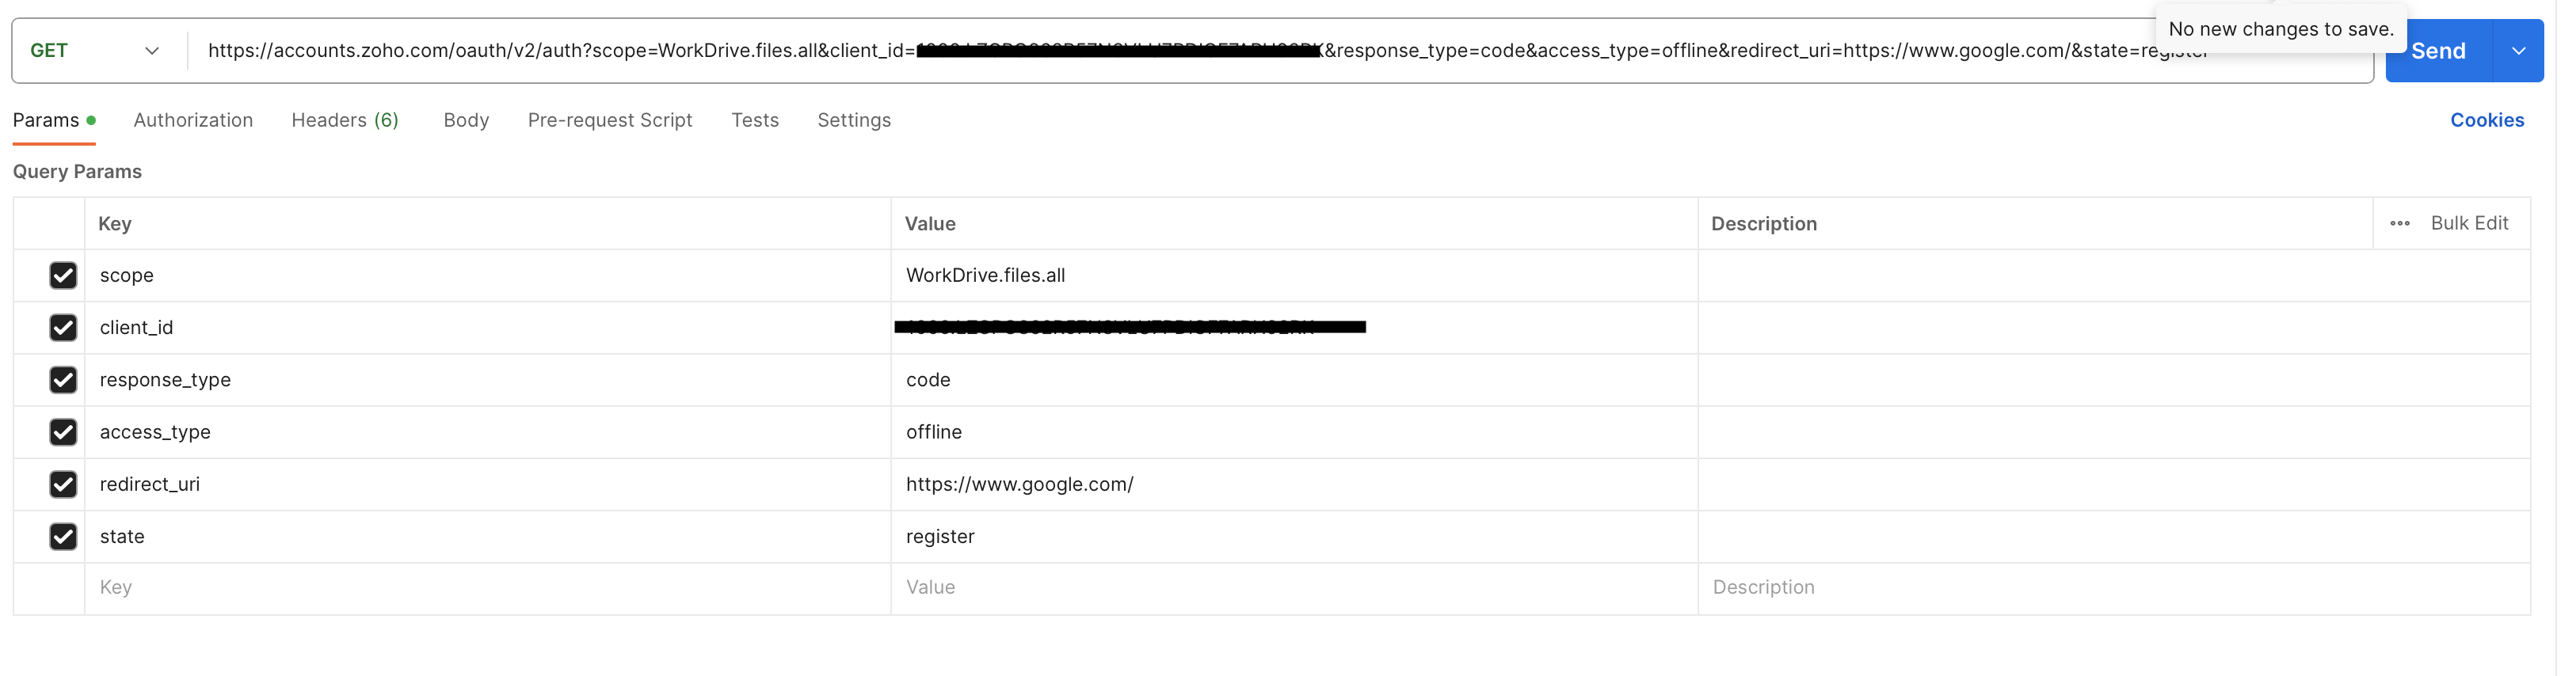Viewport: 2576px width, 676px height.
Task: Toggle the redirect_uri parameter checkbox
Action: pyautogui.click(x=63, y=484)
